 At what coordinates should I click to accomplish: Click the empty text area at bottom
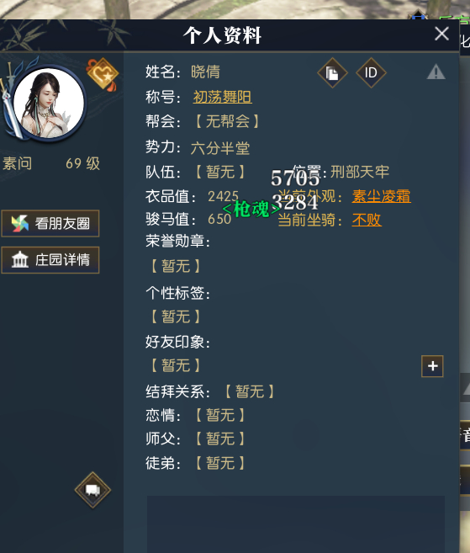[296, 524]
